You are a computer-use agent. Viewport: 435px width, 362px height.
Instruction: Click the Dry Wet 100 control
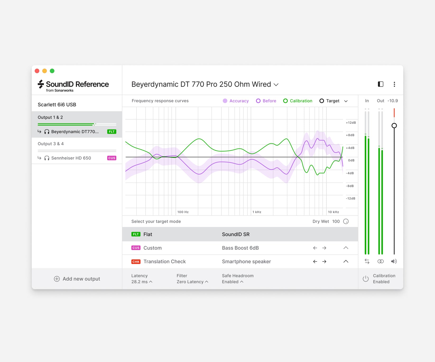(x=346, y=221)
